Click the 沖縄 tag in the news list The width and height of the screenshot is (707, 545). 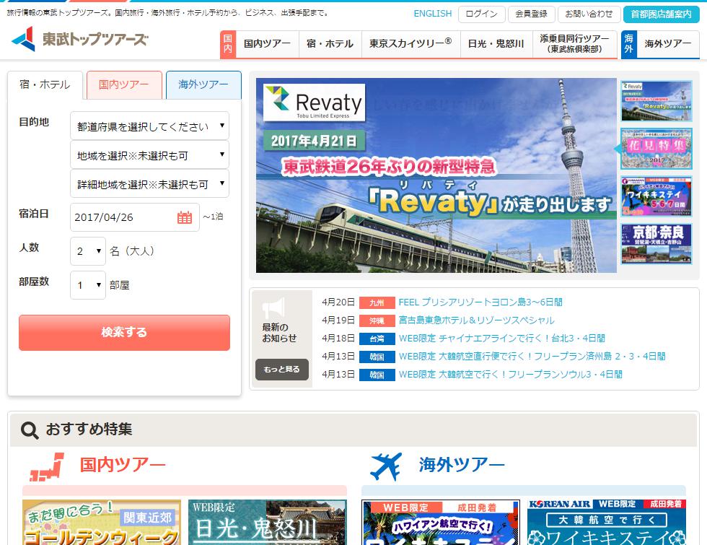pyautogui.click(x=377, y=321)
